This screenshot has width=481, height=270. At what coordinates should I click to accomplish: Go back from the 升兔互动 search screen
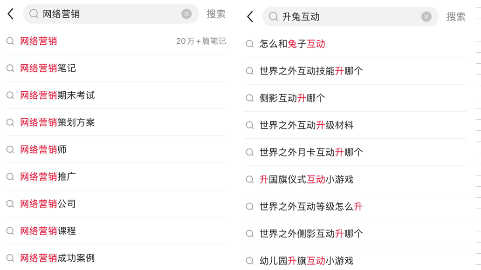(250, 17)
